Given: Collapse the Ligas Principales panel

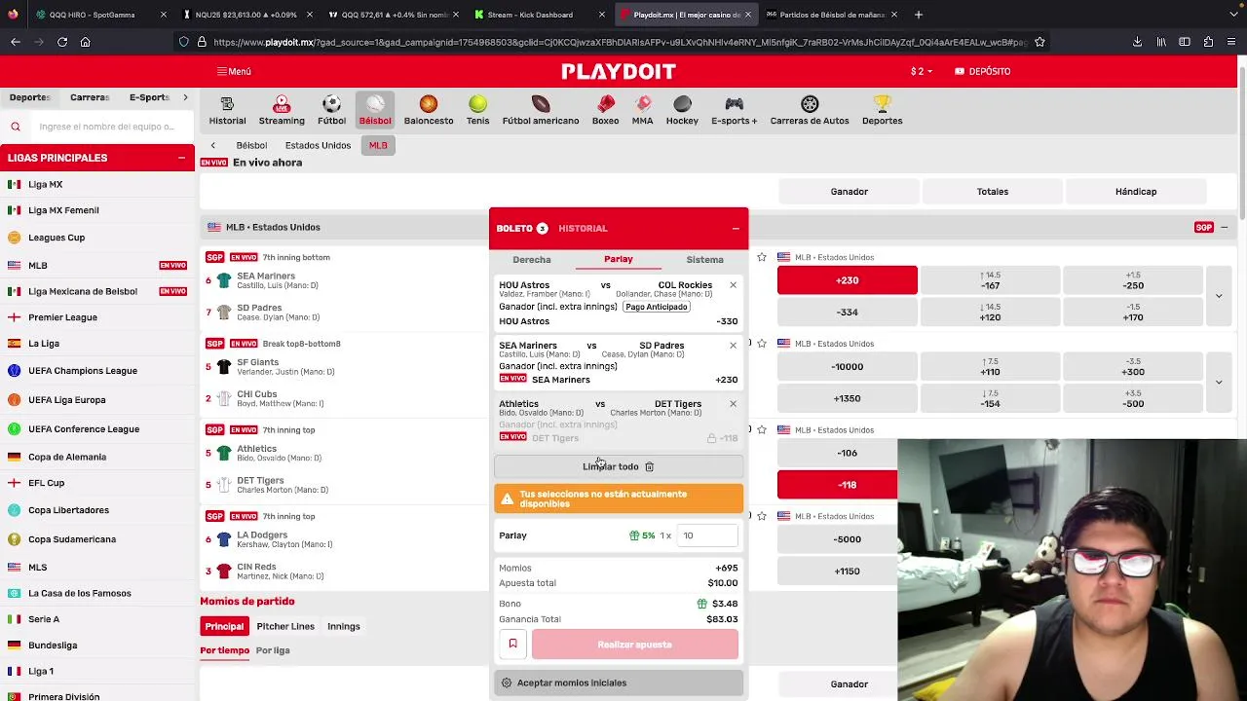Looking at the screenshot, I should (x=181, y=158).
